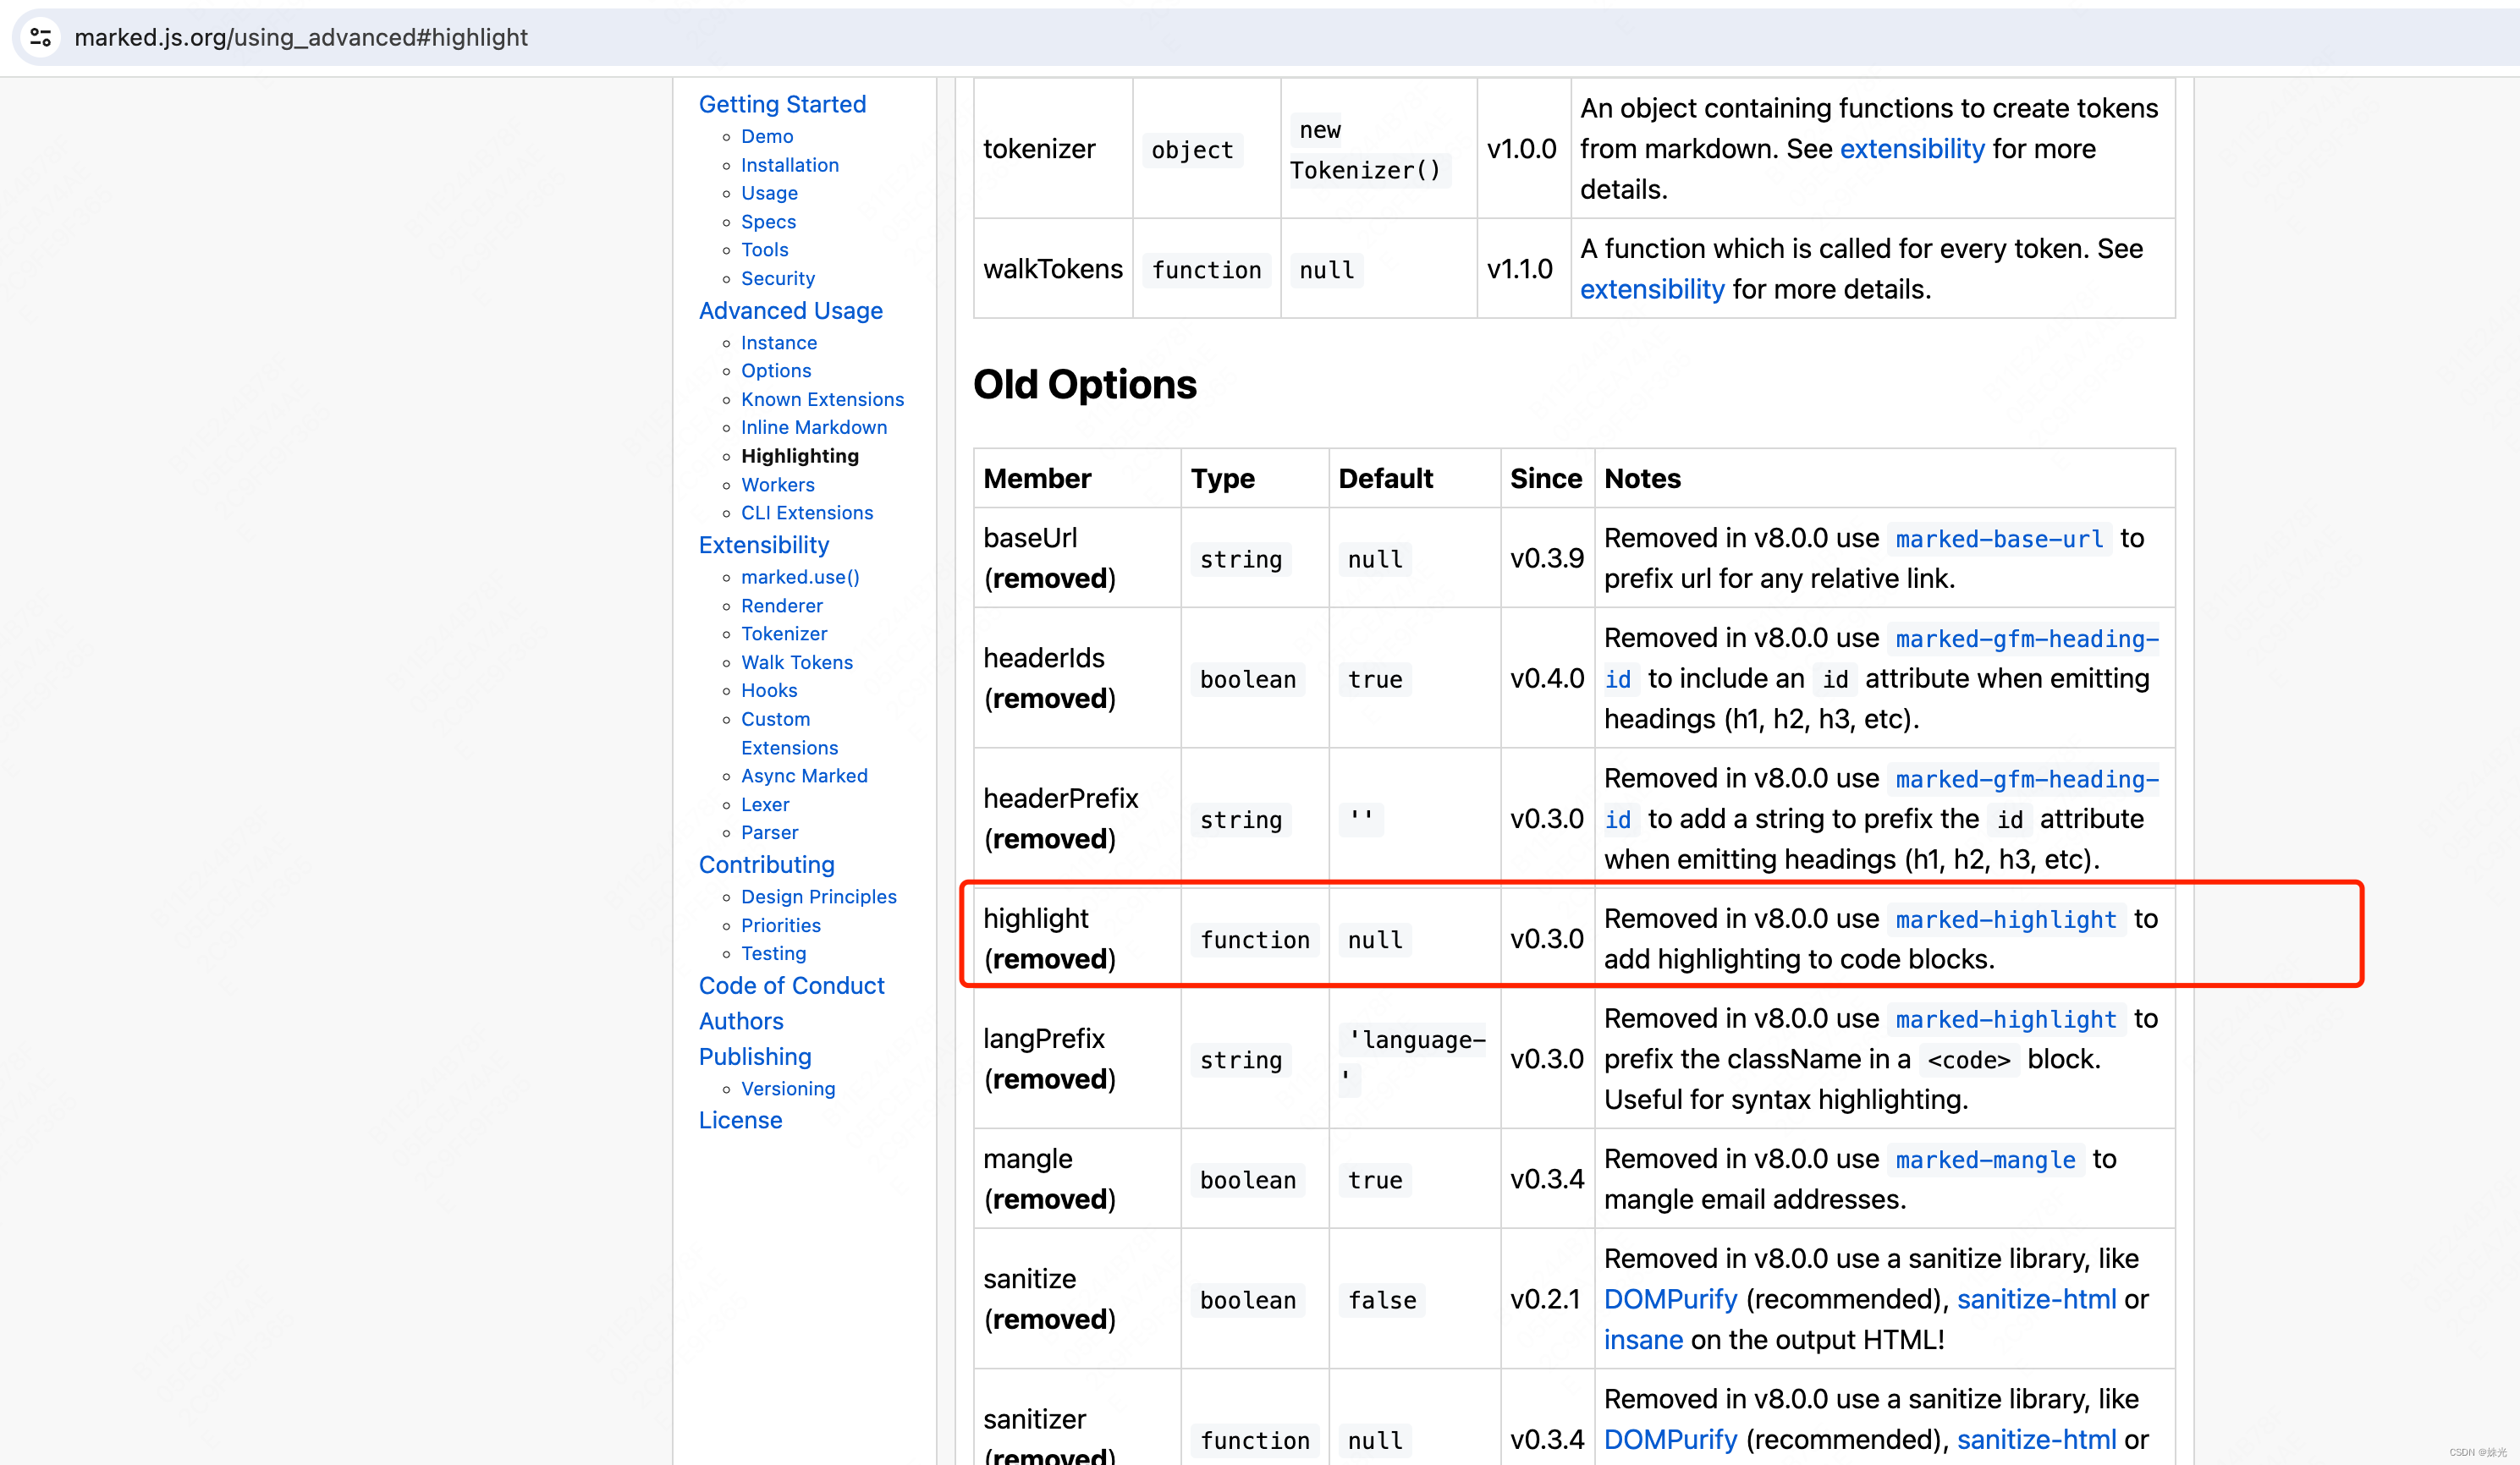This screenshot has width=2520, height=1465.
Task: Select the Security sidebar link
Action: point(777,277)
